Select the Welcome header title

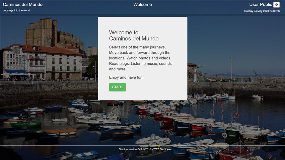142,5
